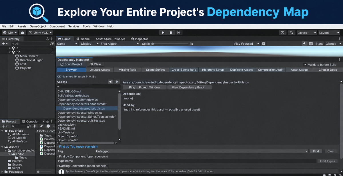
Task: Click the frame debugger bug icon
Action: pyautogui.click(x=264, y=44)
